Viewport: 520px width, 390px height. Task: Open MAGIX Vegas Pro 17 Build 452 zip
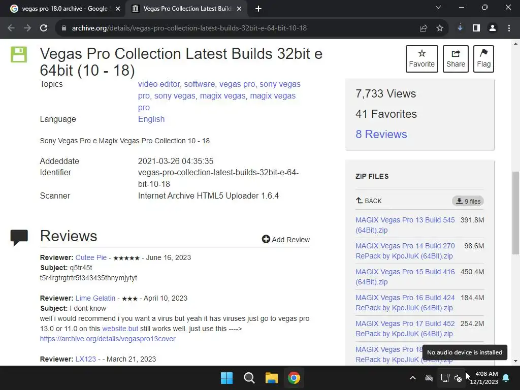pyautogui.click(x=405, y=329)
